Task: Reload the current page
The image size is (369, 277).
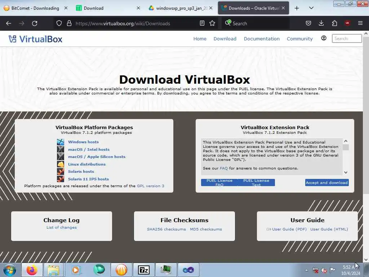Action: [x=35, y=23]
